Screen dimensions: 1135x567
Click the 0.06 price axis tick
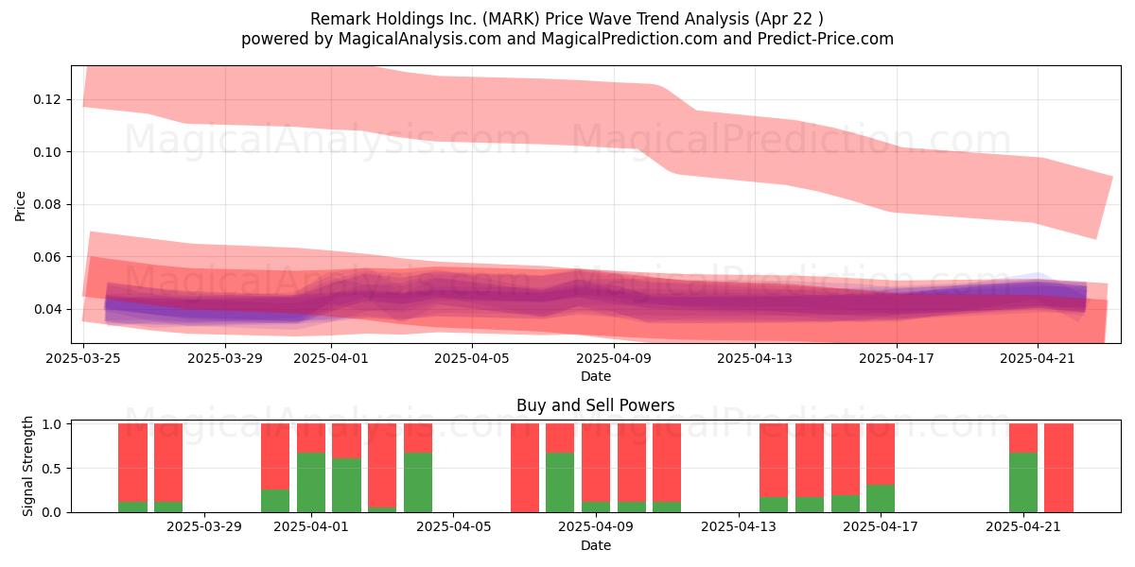[x=49, y=257]
